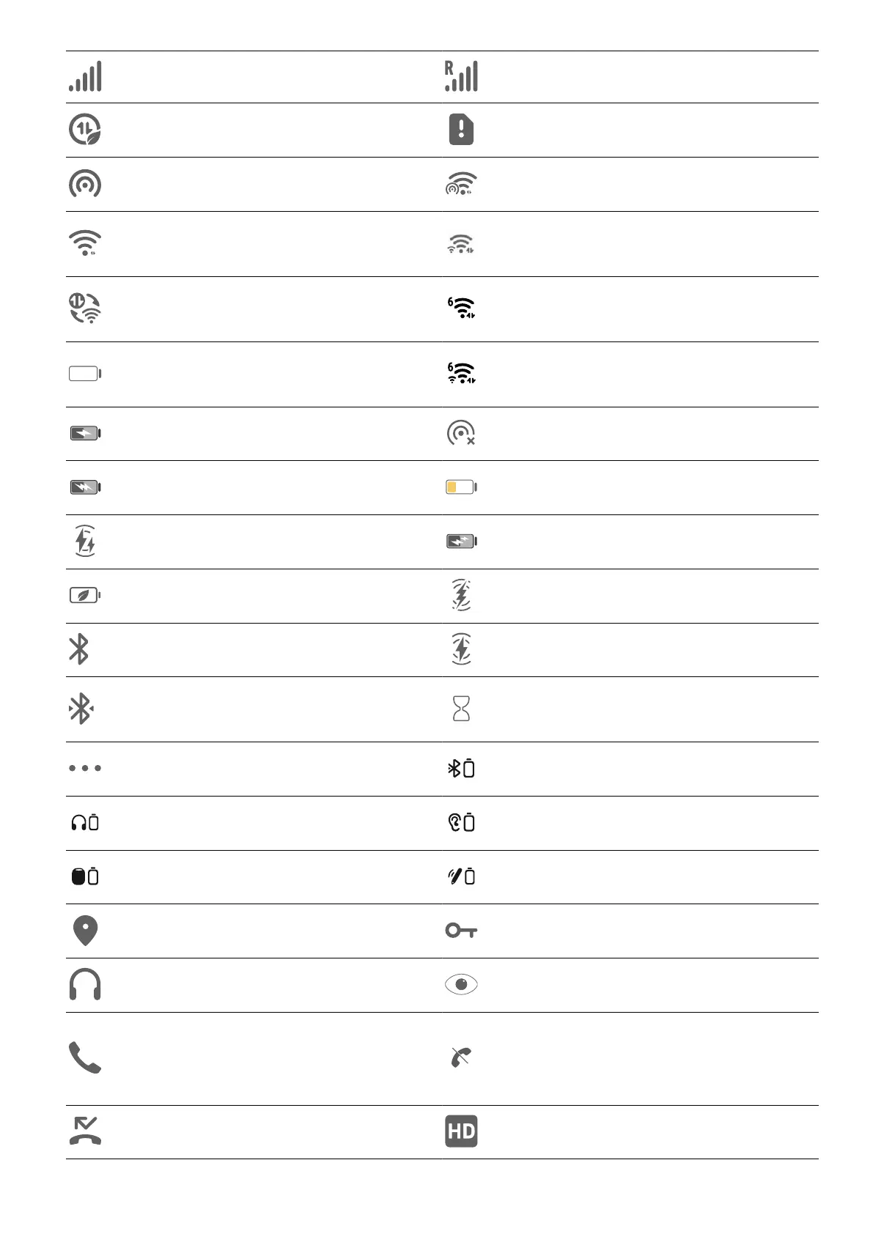Click the empty battery outline icon
873x1234 pixels.
pos(85,374)
